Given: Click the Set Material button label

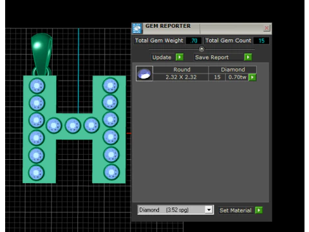Looking at the screenshot, I should click(x=236, y=210).
